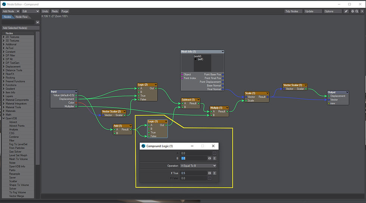The width and height of the screenshot is (366, 203).
Task: Click Out output dot on Logic (1) node
Action: [166, 125]
